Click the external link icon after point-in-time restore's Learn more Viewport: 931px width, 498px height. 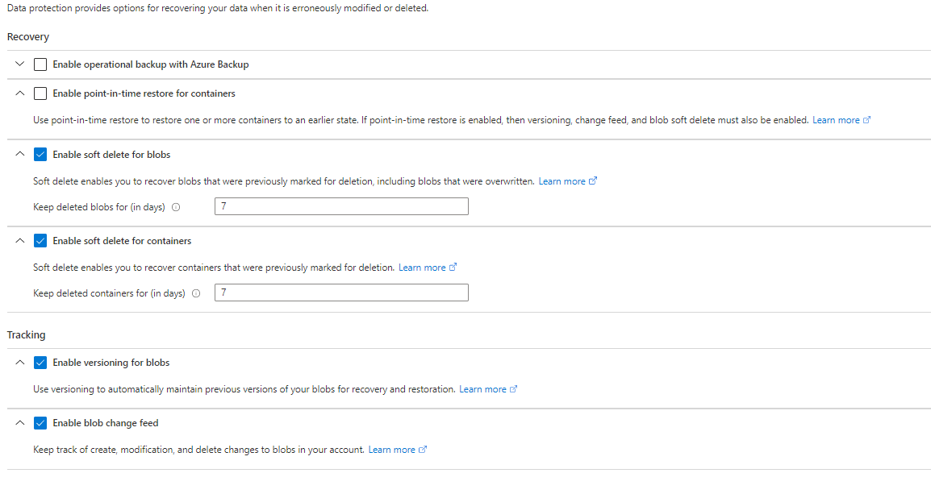pos(866,119)
